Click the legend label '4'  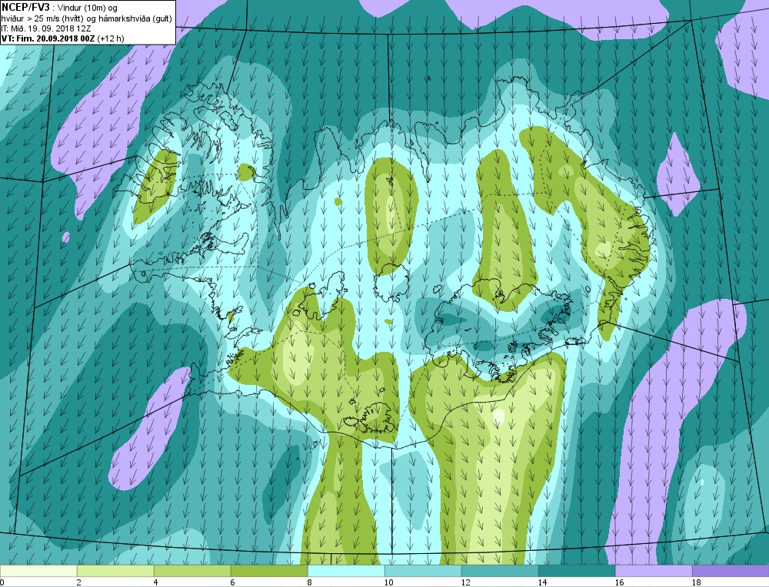(156, 582)
